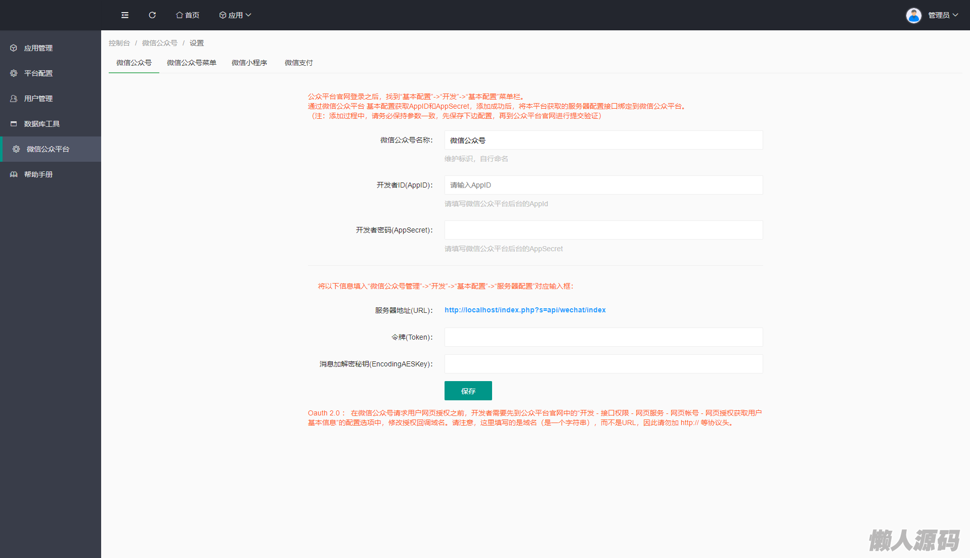This screenshot has width=970, height=558.
Task: Select 微信公众平台 in the sidebar
Action: tap(48, 149)
